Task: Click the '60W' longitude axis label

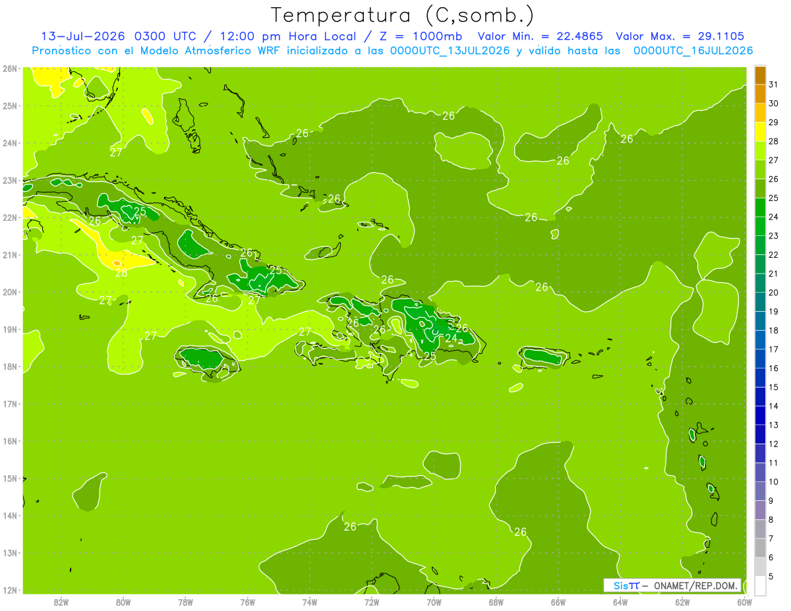Action: click(745, 601)
